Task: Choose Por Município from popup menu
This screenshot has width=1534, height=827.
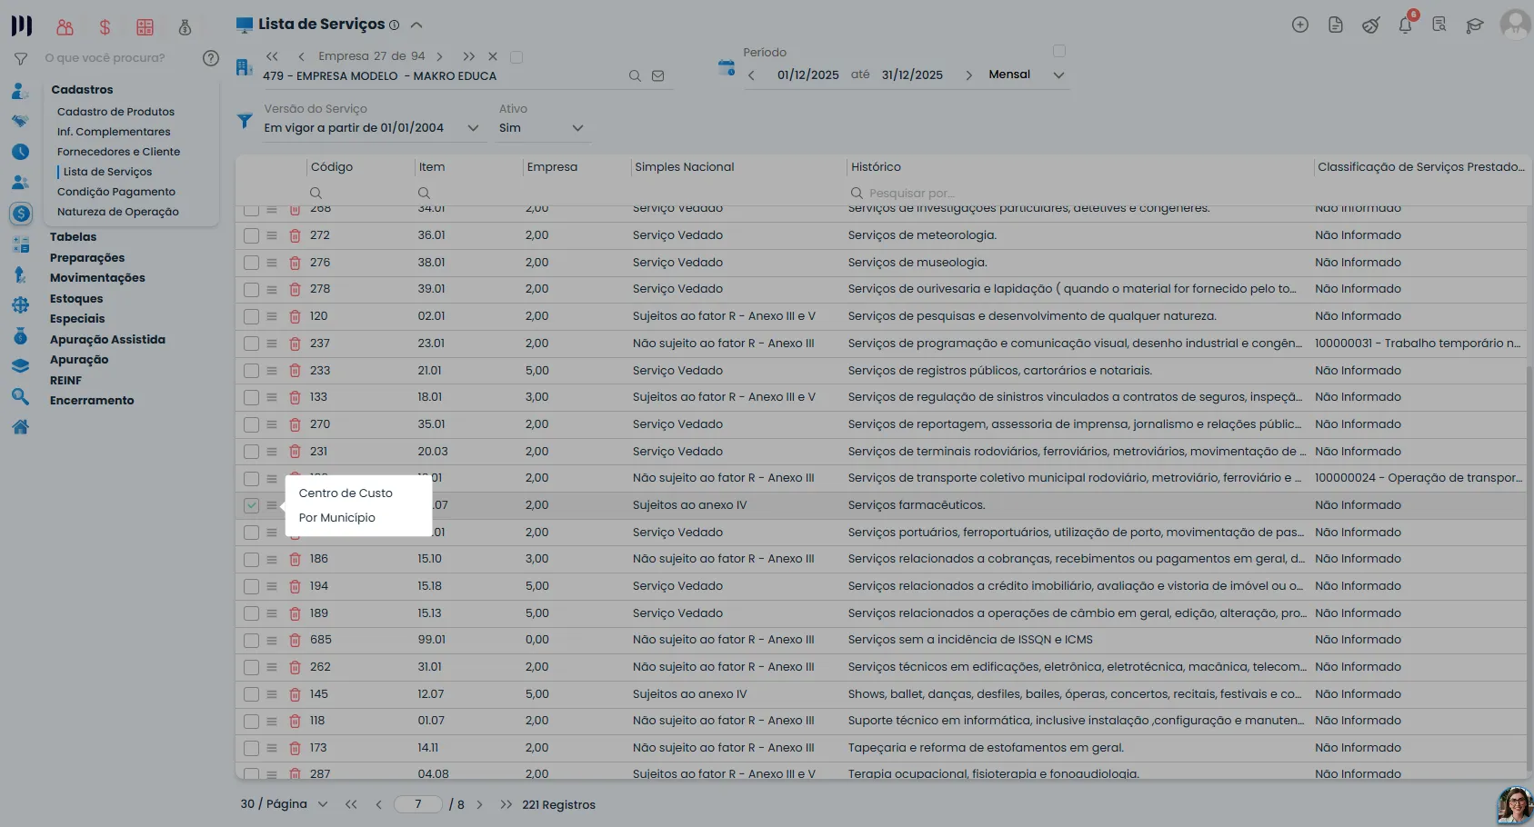Action: (337, 518)
